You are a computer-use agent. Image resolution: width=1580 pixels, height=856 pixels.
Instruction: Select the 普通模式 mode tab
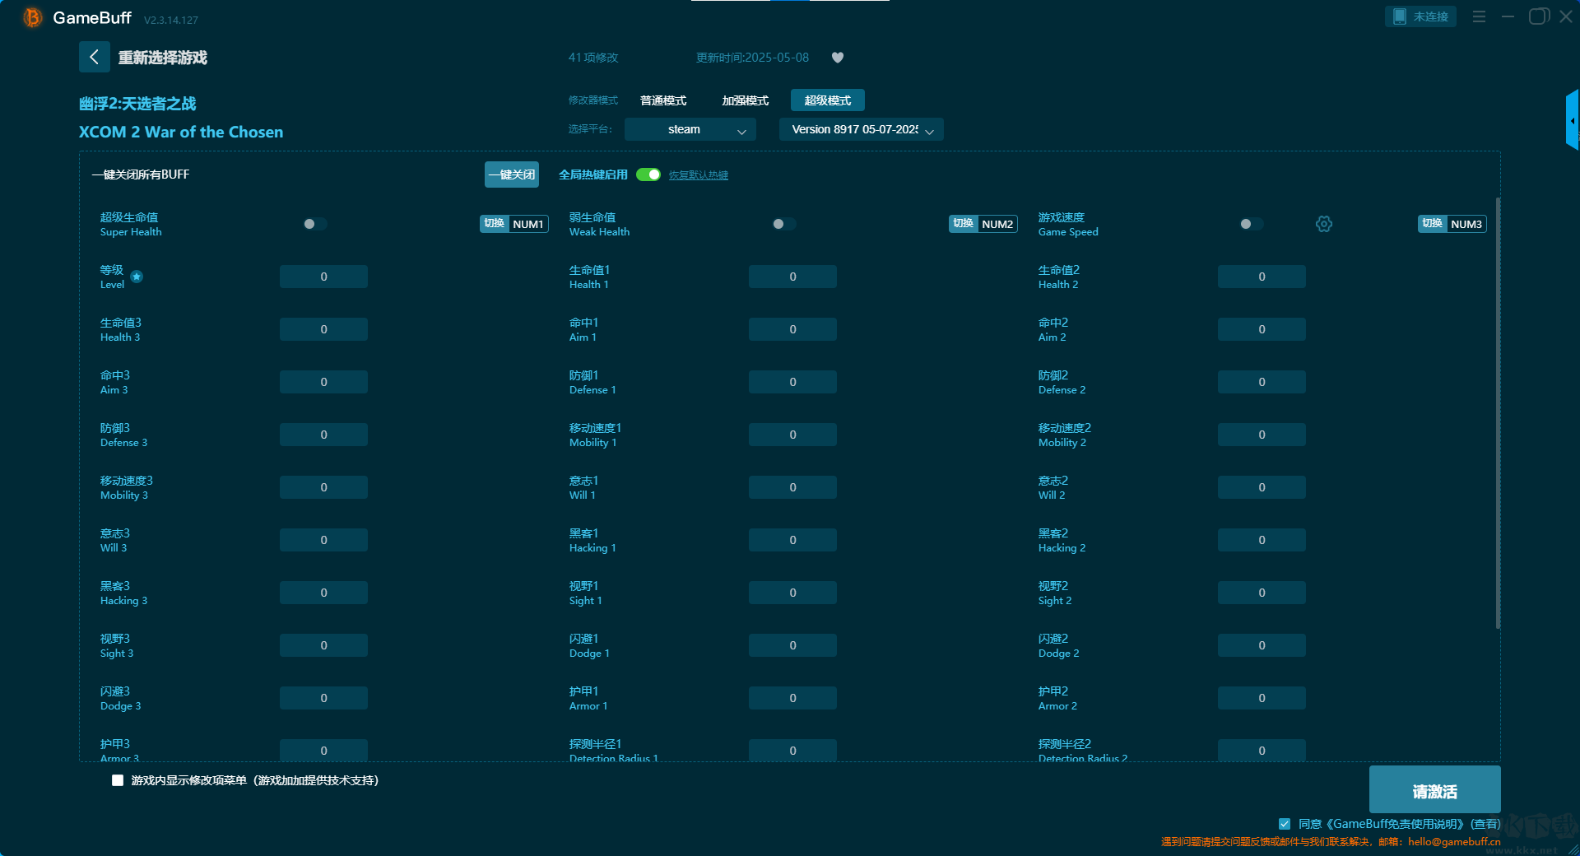click(662, 100)
